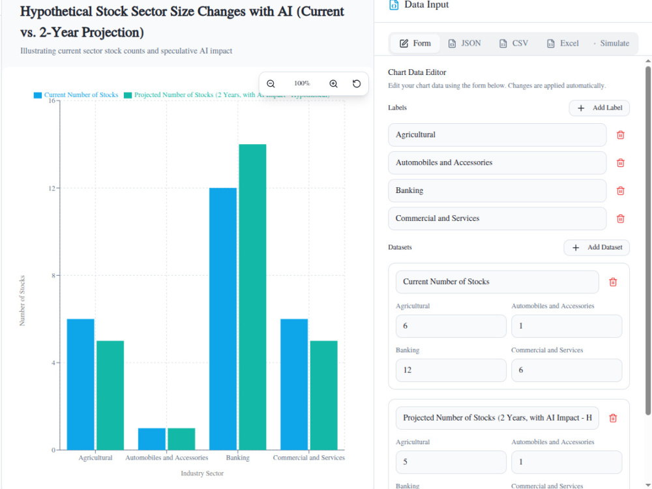Viewport: 652px width, 489px height.
Task: Reset chart zoom with the rotate icon
Action: coord(357,83)
